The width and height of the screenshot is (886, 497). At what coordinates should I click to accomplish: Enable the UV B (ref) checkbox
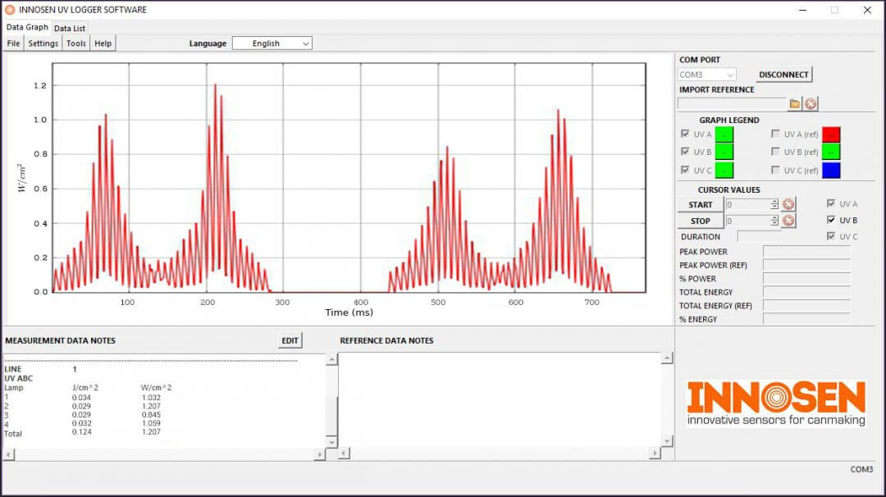coord(775,152)
